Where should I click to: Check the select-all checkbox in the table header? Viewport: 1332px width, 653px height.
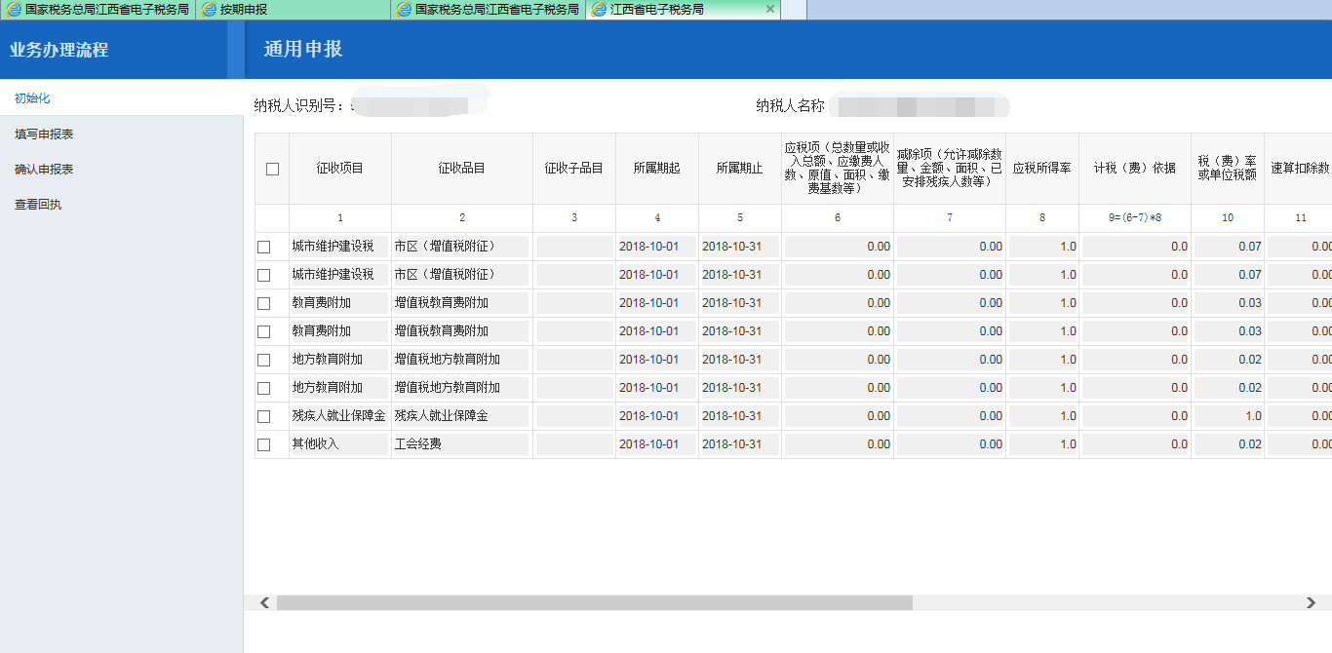pyautogui.click(x=273, y=168)
